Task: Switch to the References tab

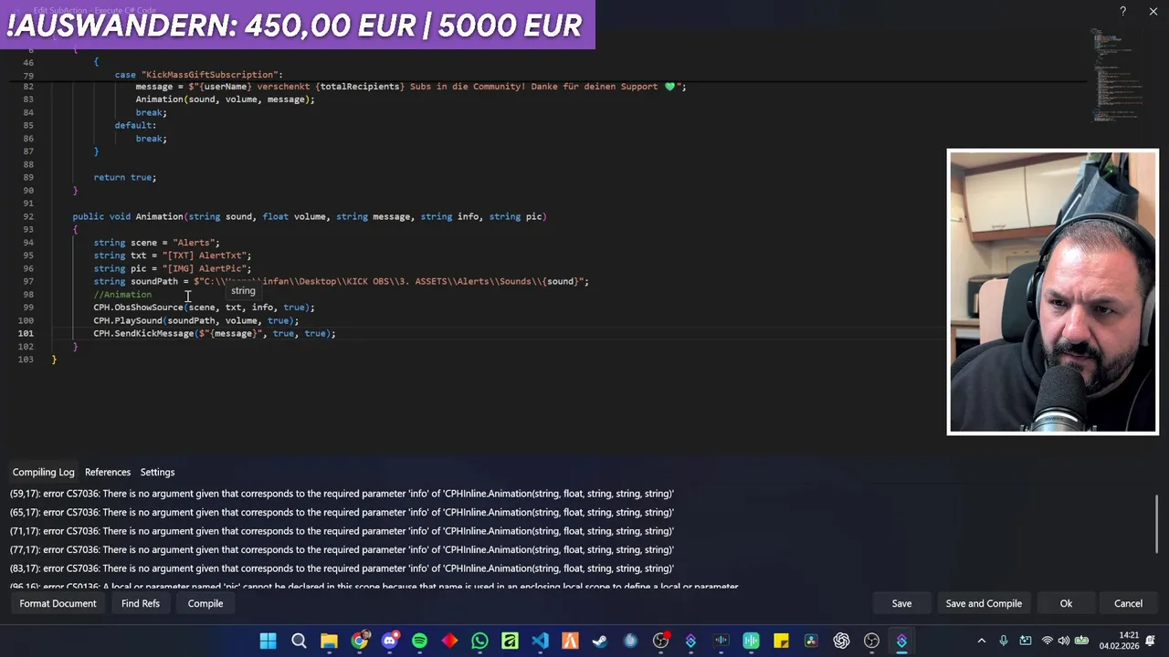Action: pyautogui.click(x=108, y=472)
